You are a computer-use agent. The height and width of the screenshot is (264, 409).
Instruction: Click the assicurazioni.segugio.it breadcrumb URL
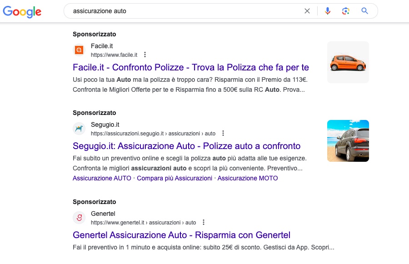(x=153, y=133)
